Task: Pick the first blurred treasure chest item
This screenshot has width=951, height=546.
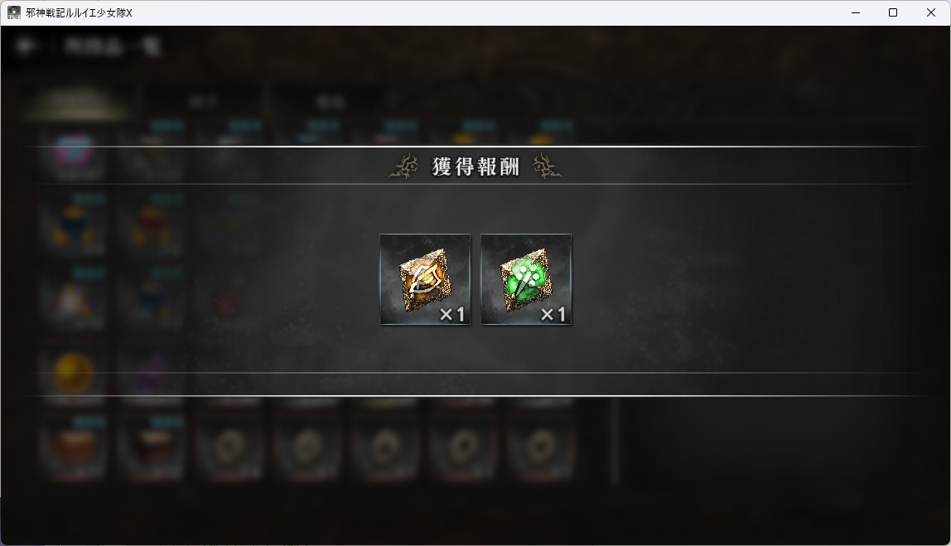Action: pos(74,447)
